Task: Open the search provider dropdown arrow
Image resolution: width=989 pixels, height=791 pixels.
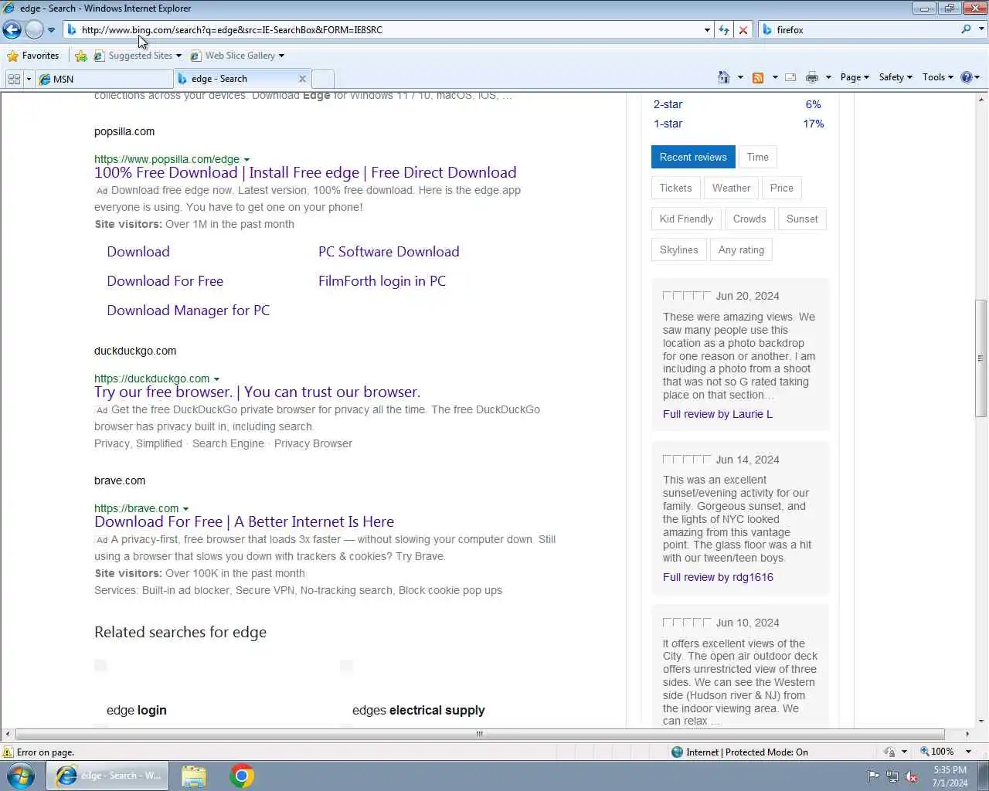Action: click(981, 29)
